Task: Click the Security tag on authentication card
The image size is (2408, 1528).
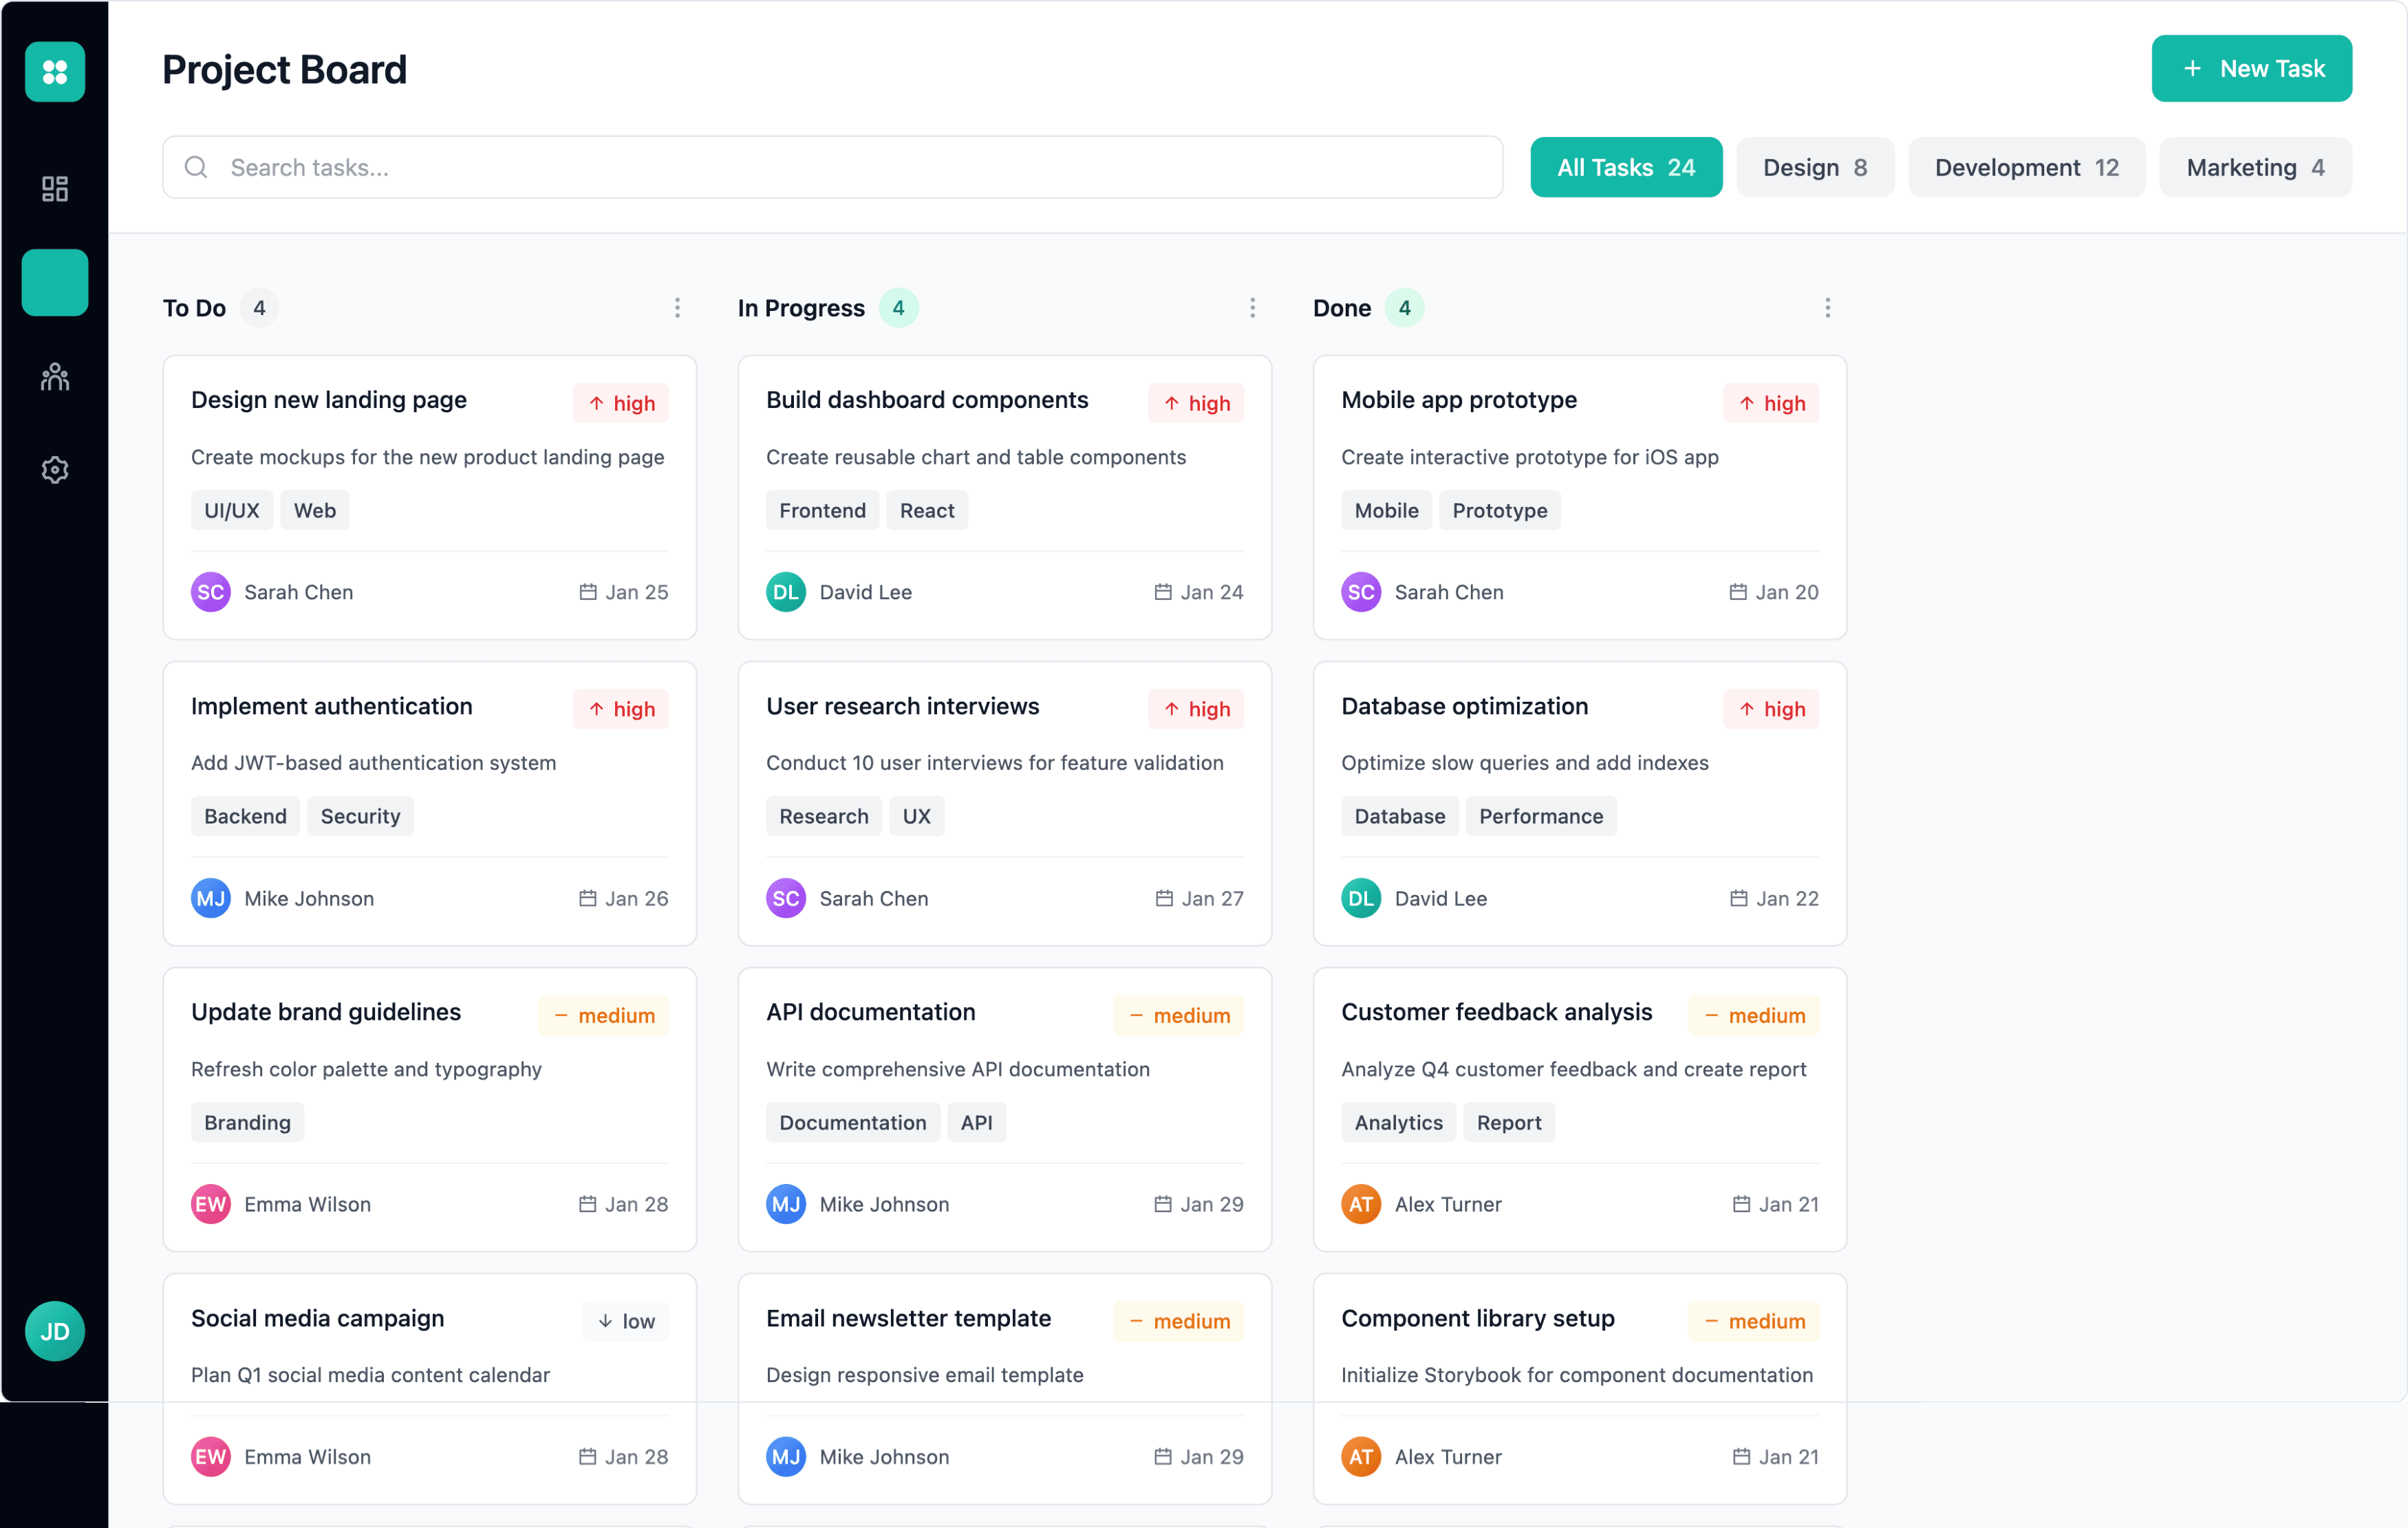Action: pos(360,816)
